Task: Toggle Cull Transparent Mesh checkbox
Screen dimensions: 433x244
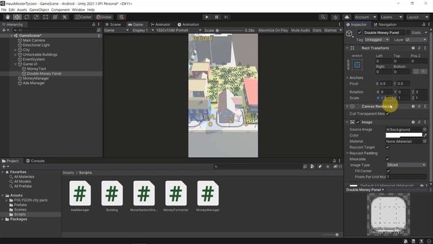Action: 388,114
